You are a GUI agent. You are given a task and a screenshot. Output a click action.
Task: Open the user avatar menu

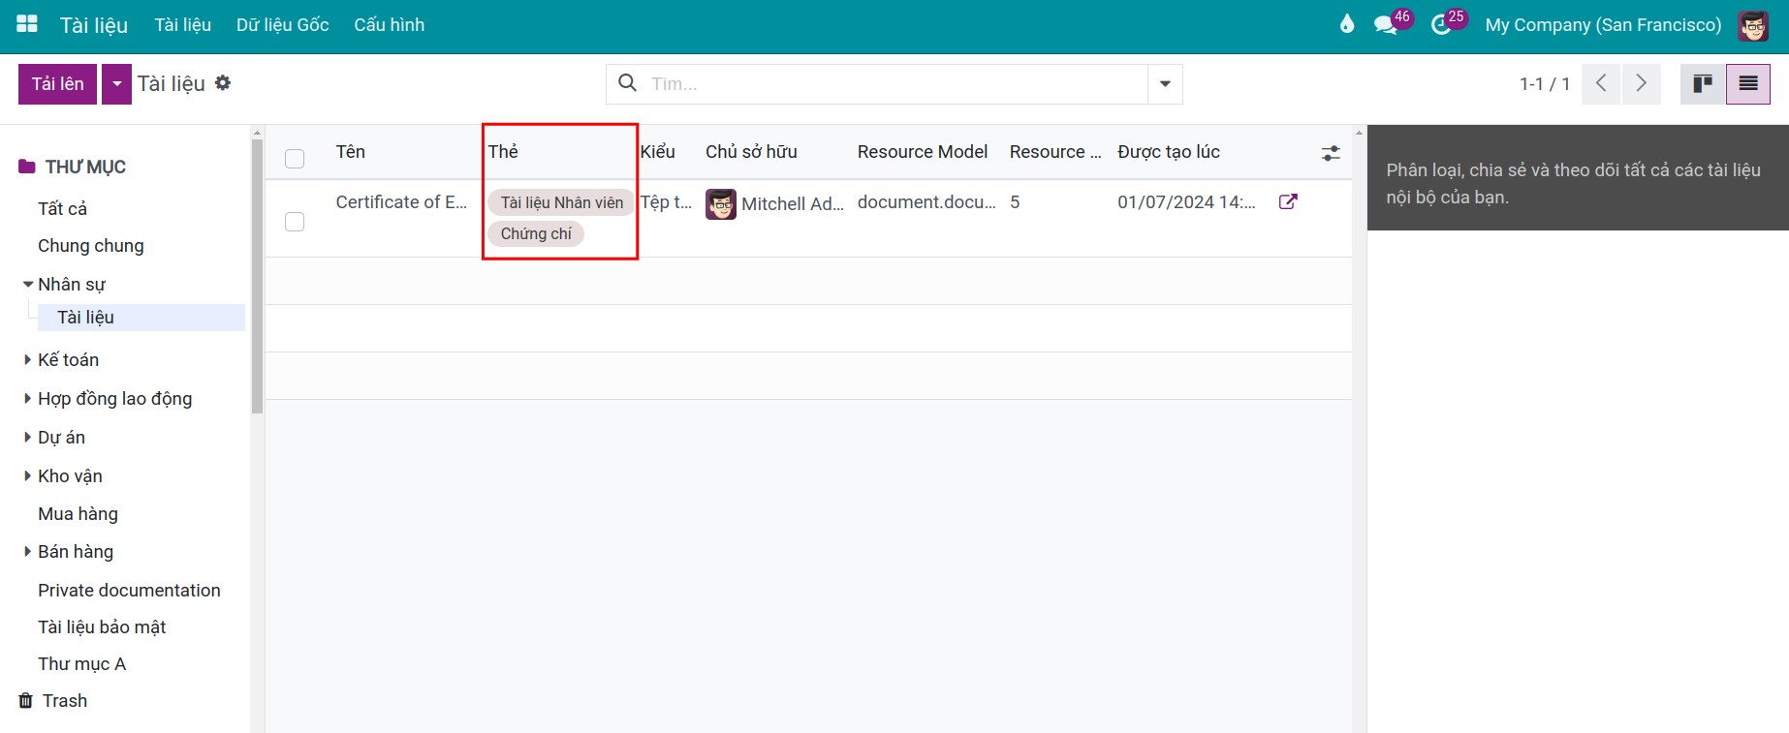point(1753,25)
